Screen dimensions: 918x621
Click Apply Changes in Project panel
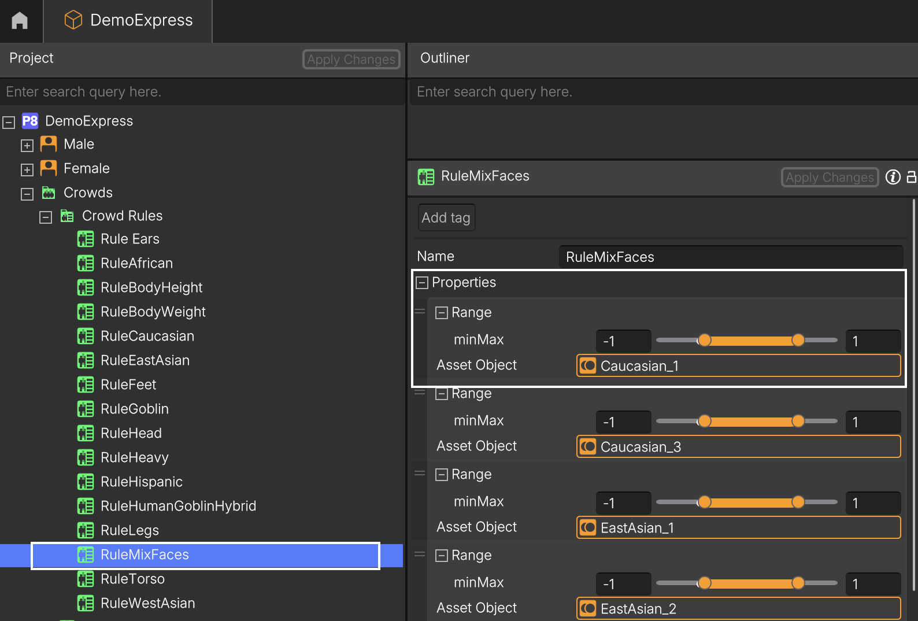(x=351, y=59)
